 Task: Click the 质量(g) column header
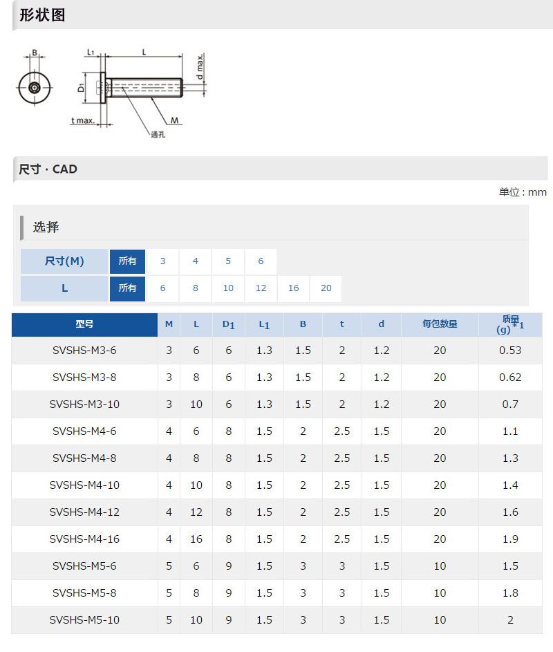(x=510, y=324)
